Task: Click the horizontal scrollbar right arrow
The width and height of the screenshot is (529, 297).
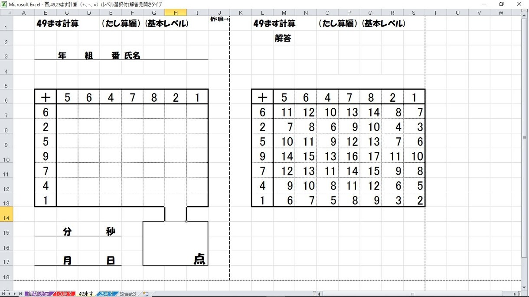Action: pos(515,294)
